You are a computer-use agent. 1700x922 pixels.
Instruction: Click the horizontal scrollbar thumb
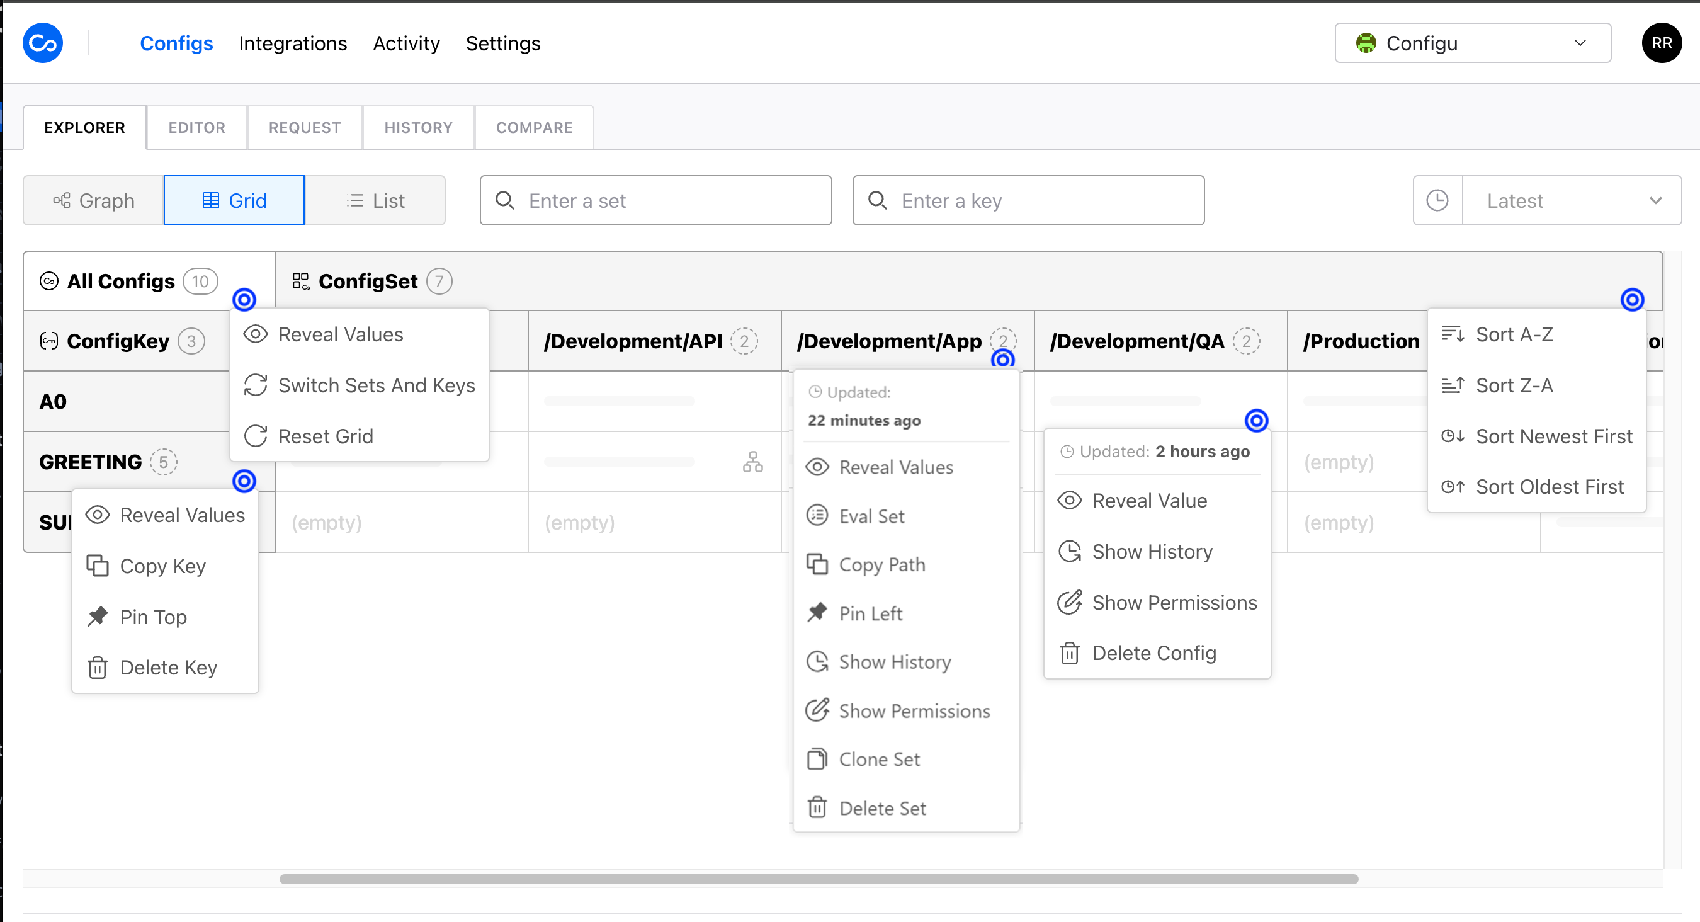(819, 879)
